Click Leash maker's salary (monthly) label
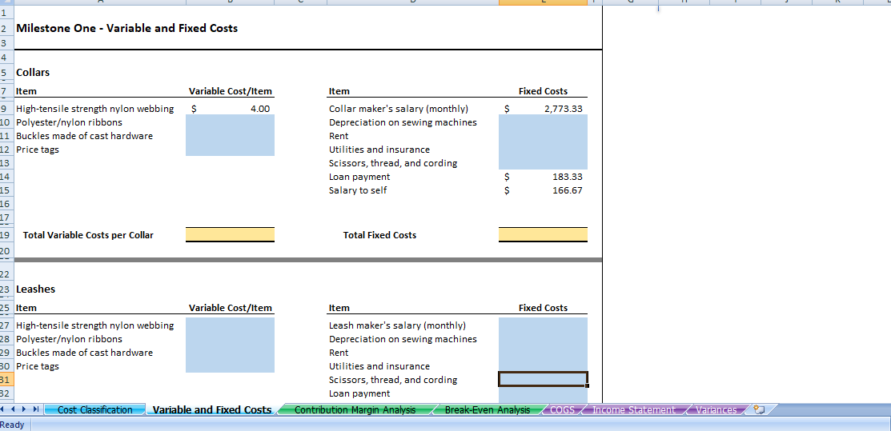 coord(397,325)
